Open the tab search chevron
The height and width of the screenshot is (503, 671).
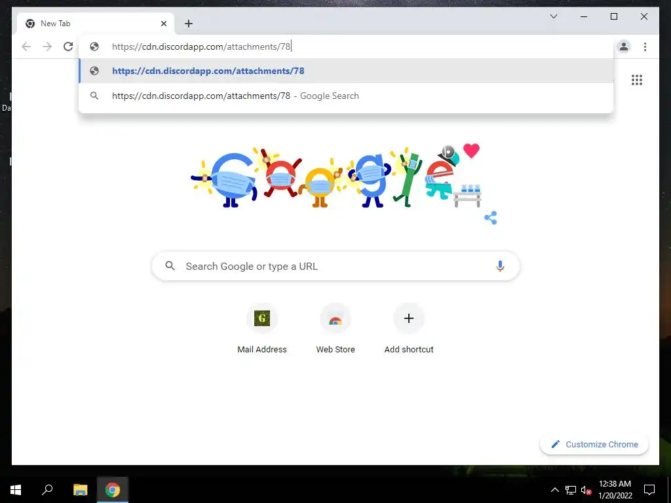[x=553, y=16]
